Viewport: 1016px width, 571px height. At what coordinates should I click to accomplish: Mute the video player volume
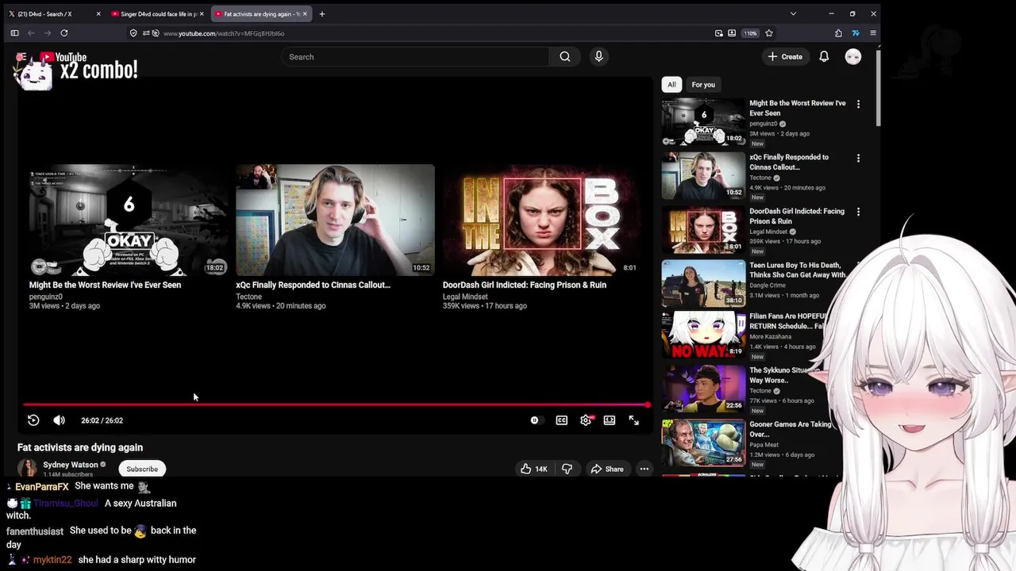click(59, 420)
